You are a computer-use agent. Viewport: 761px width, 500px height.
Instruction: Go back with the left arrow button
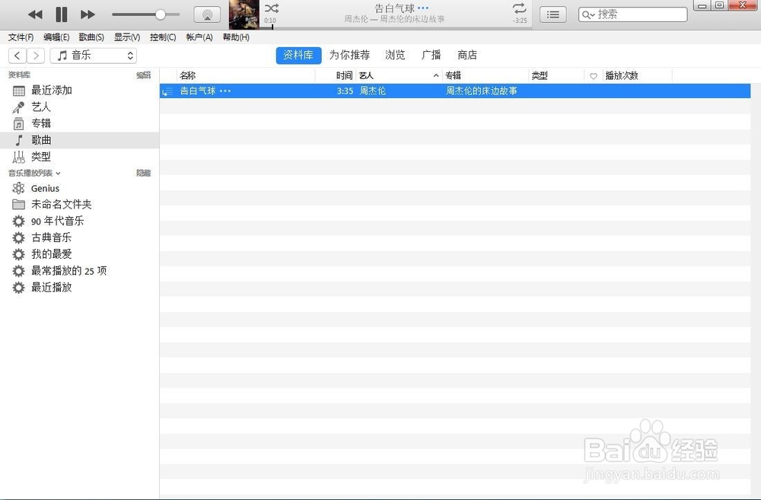point(17,56)
